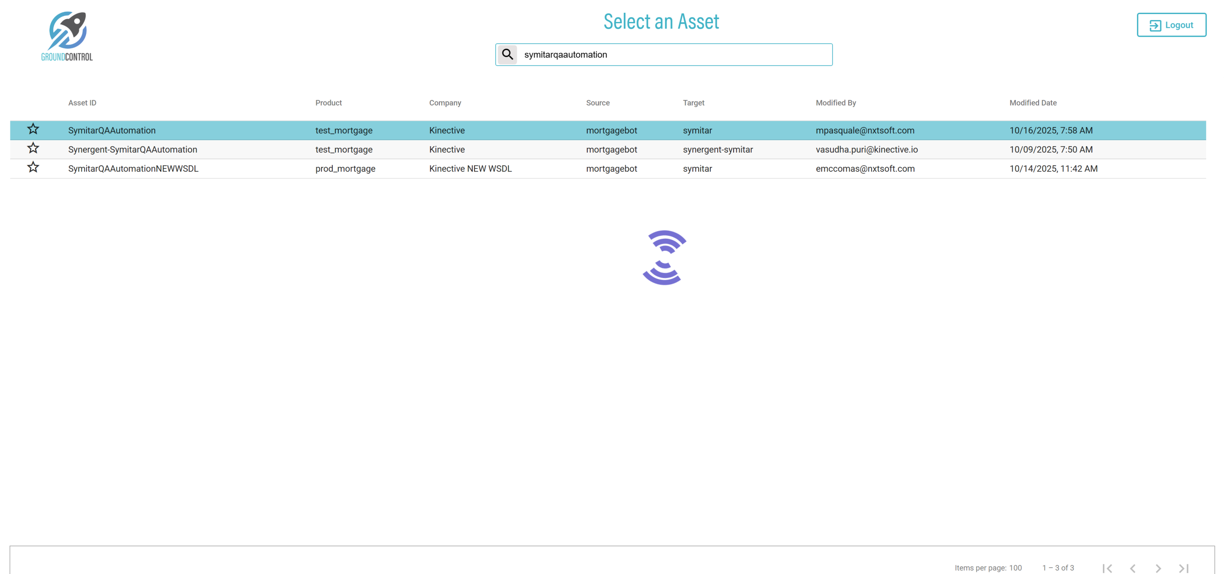1224x574 pixels.
Task: Toggle star for SymitarQAAutomationNEWWSDL
Action: pos(33,167)
